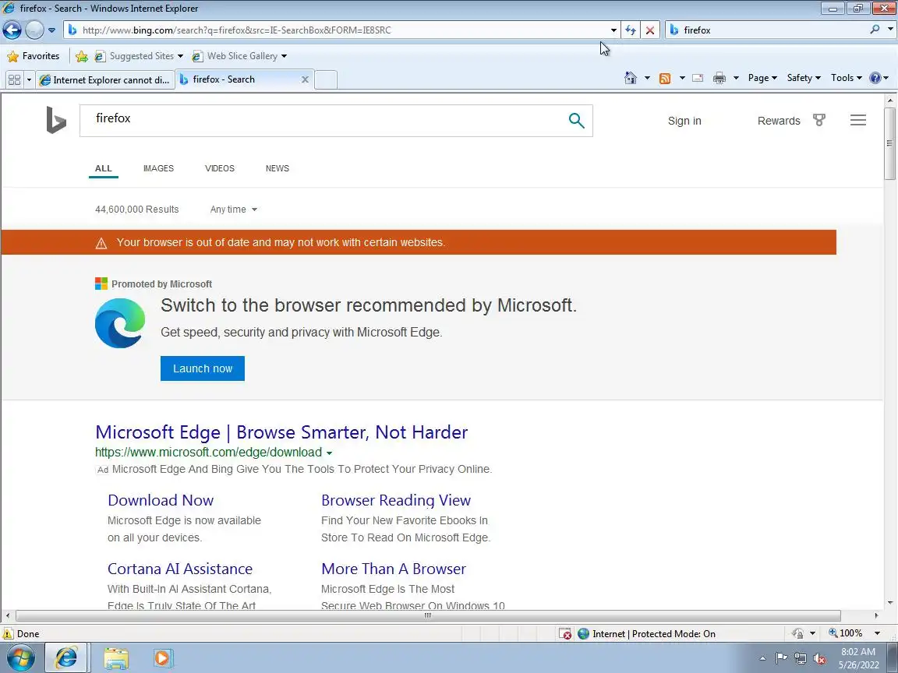Open the Page menu

(x=762, y=78)
